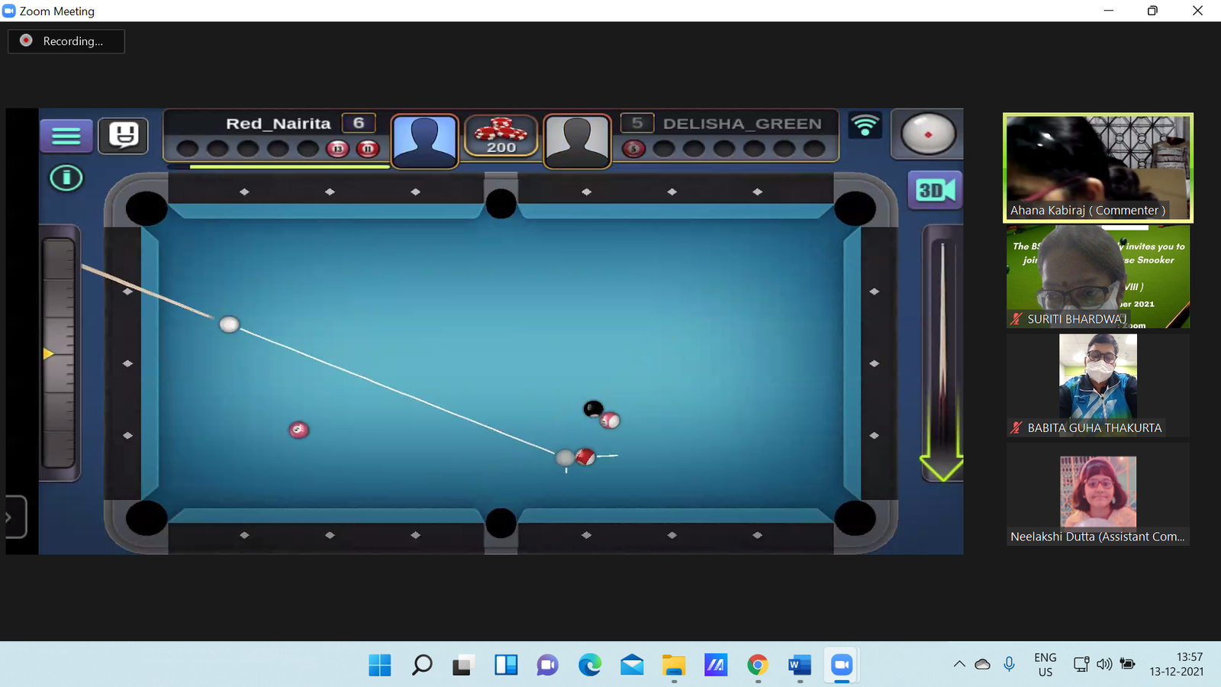The width and height of the screenshot is (1221, 687).
Task: Click the black 8 ball on table
Action: click(593, 409)
